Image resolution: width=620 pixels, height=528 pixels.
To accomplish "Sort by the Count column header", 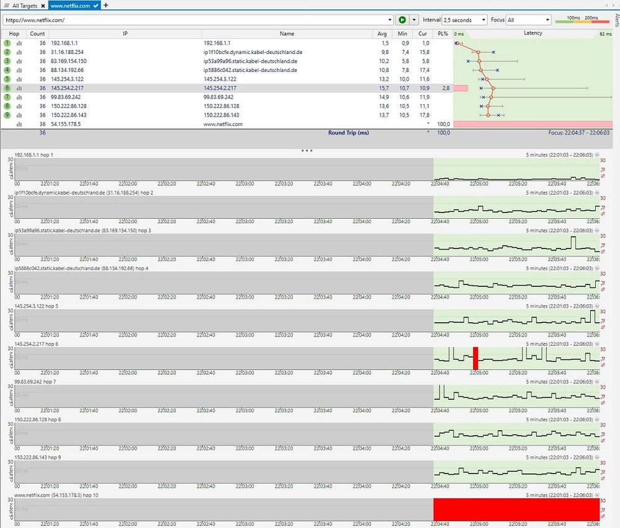I will (38, 33).
